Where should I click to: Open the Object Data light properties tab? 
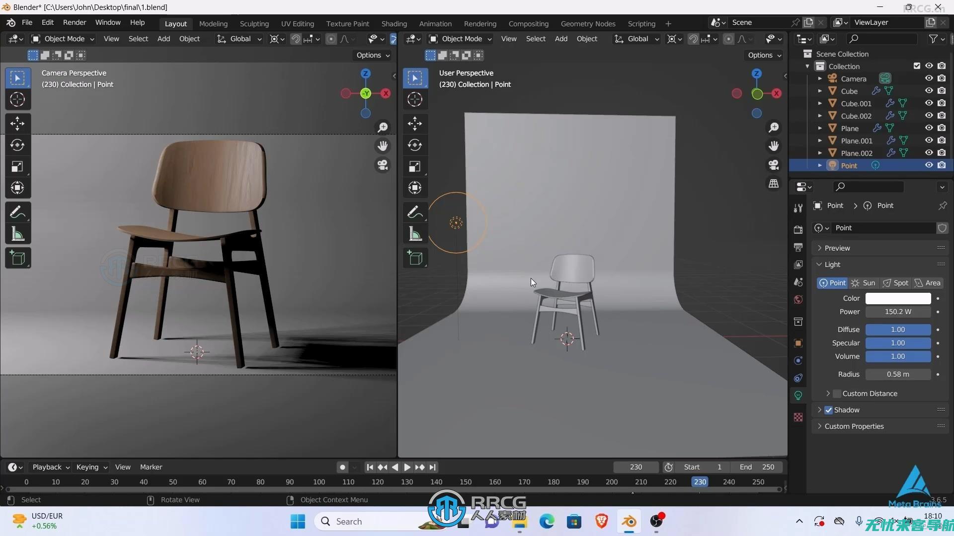pyautogui.click(x=798, y=396)
